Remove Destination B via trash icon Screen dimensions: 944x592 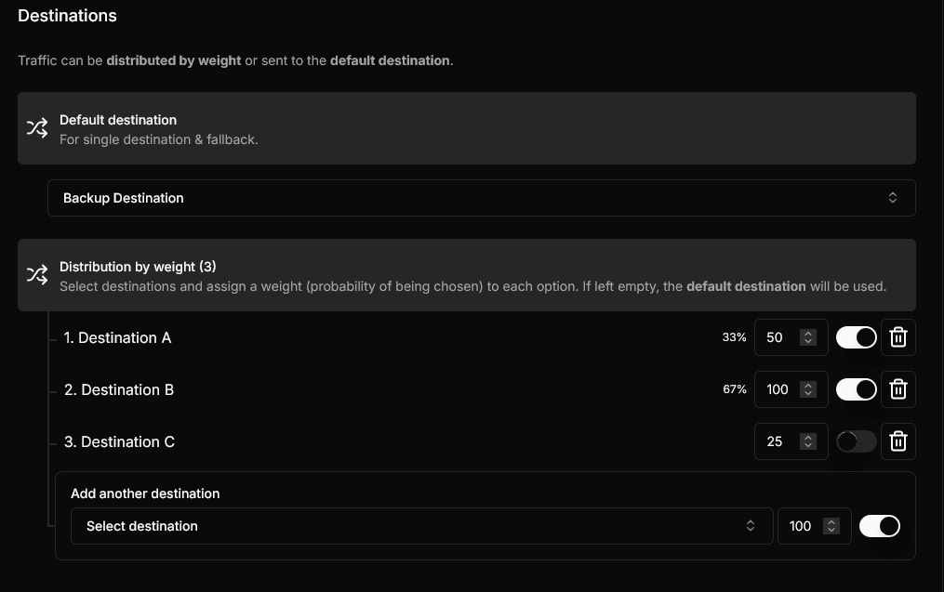[898, 389]
